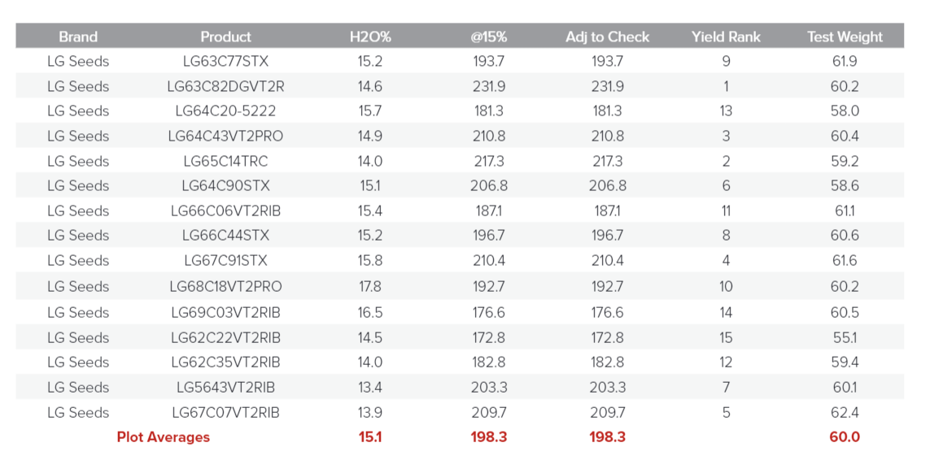Click the 17.8 moisture value
Screen dimensions: 930x460
coord(370,286)
